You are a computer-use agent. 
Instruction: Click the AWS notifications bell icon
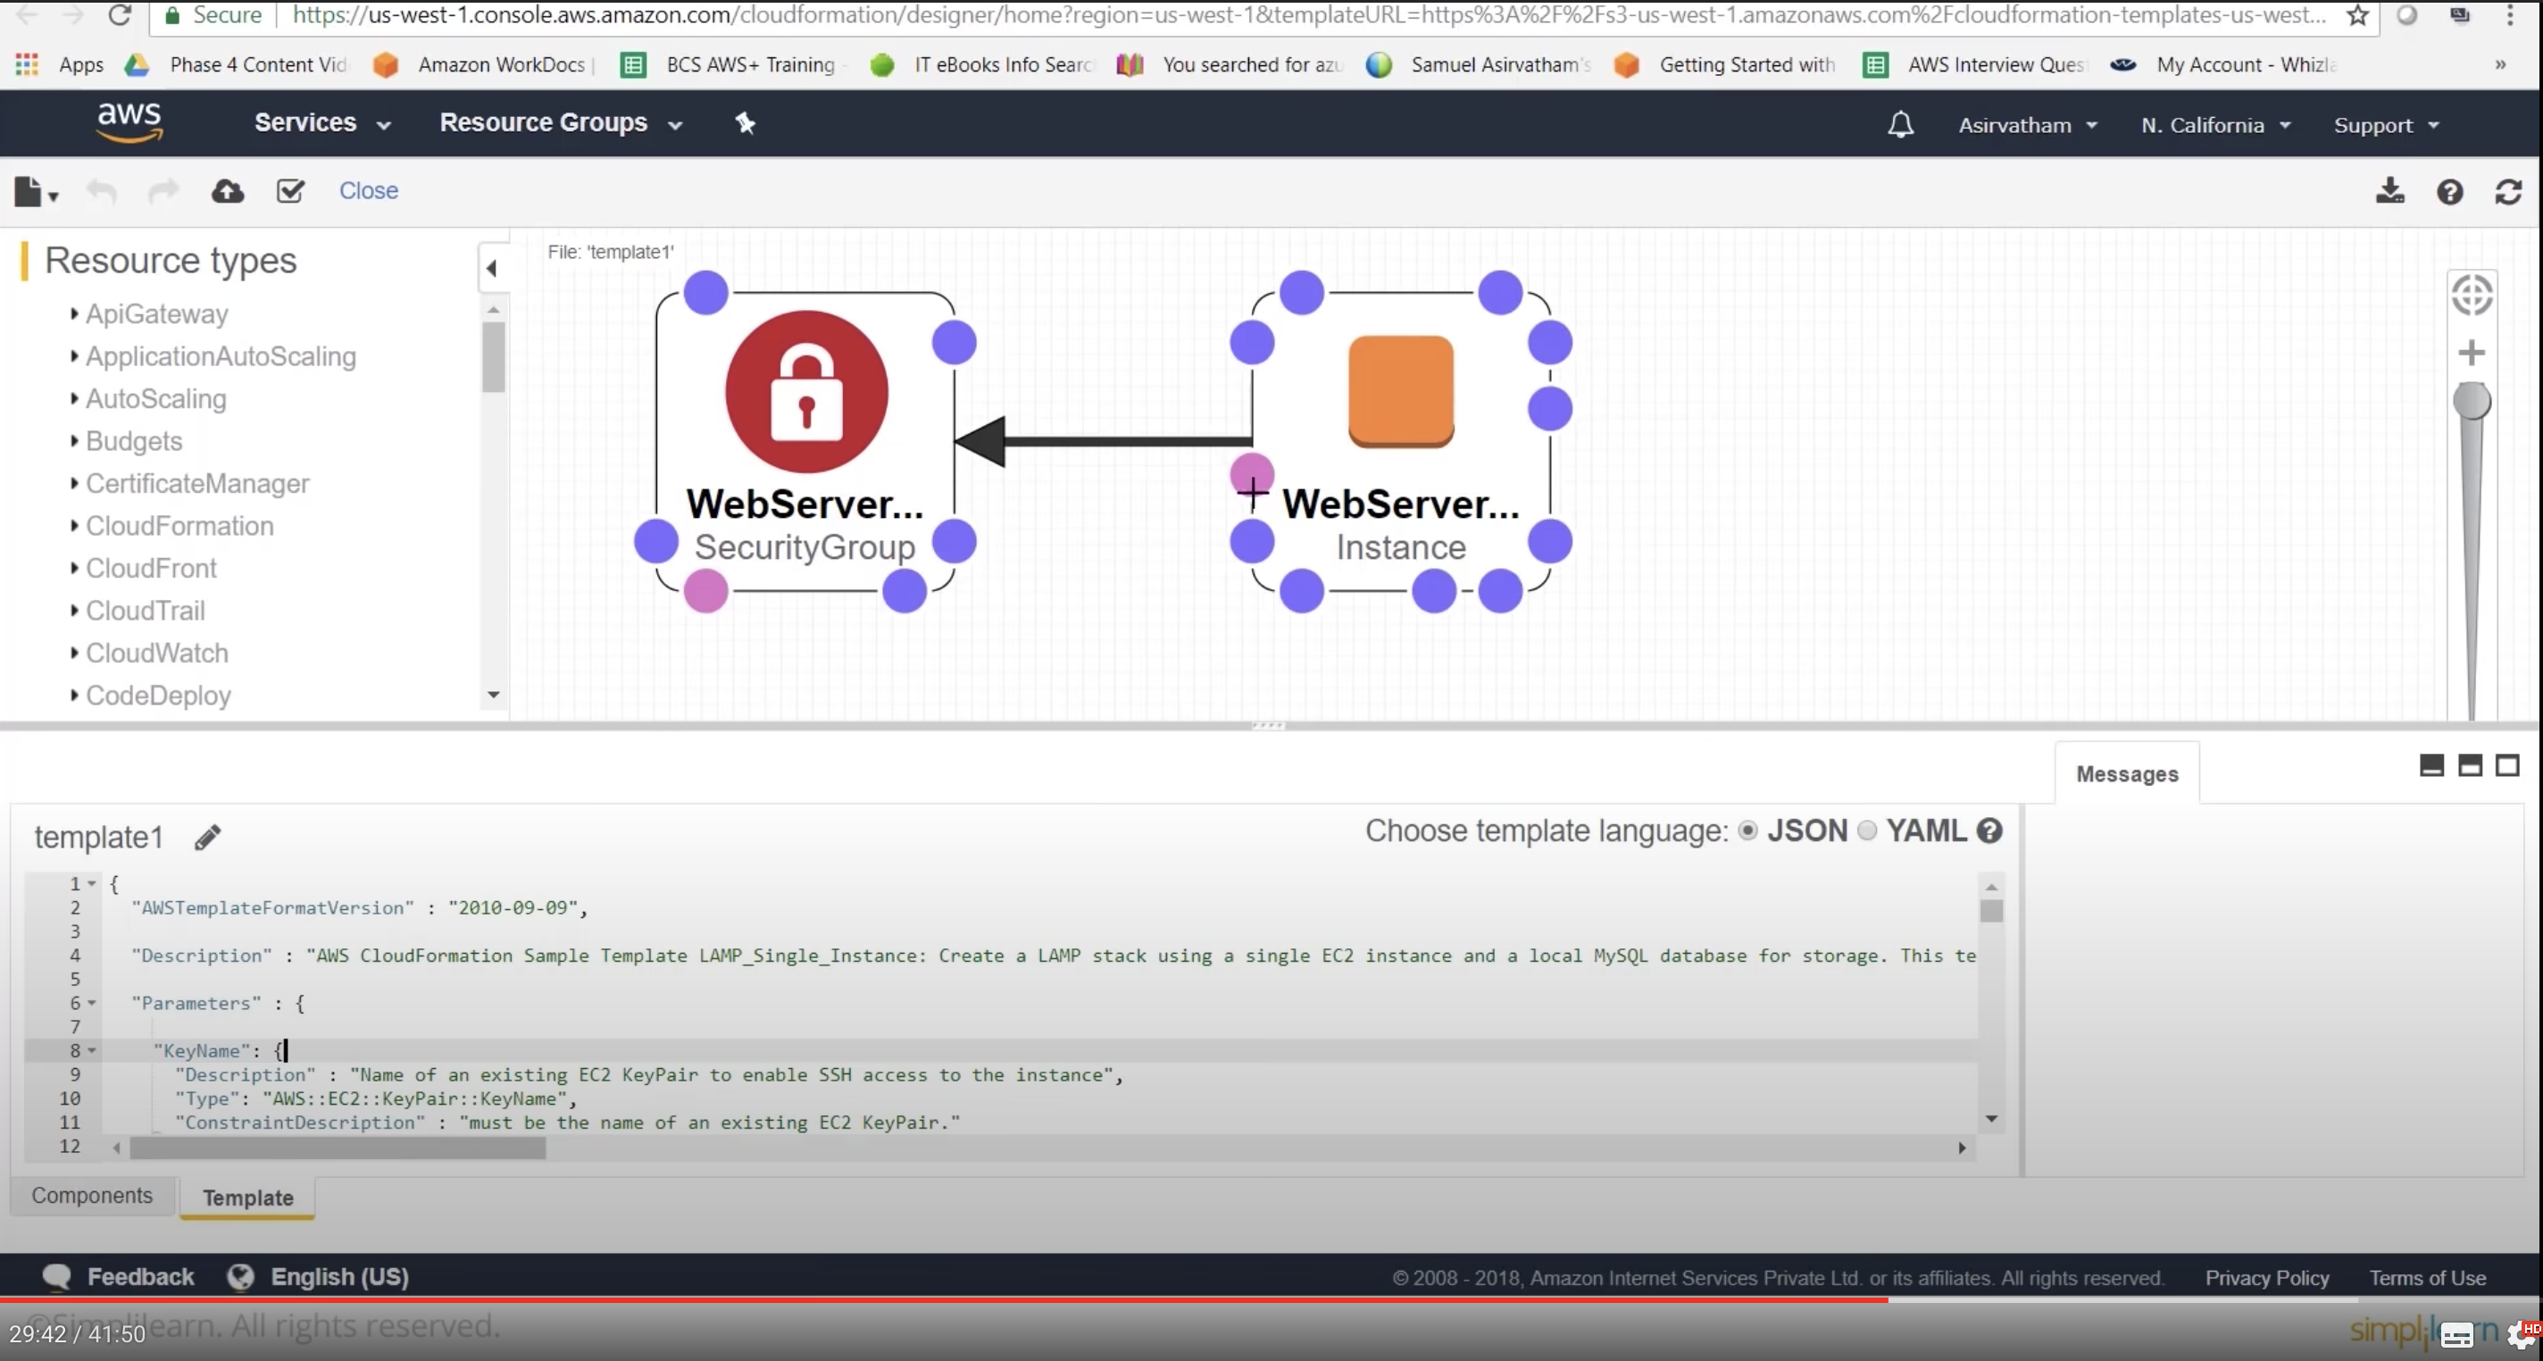pos(1900,124)
